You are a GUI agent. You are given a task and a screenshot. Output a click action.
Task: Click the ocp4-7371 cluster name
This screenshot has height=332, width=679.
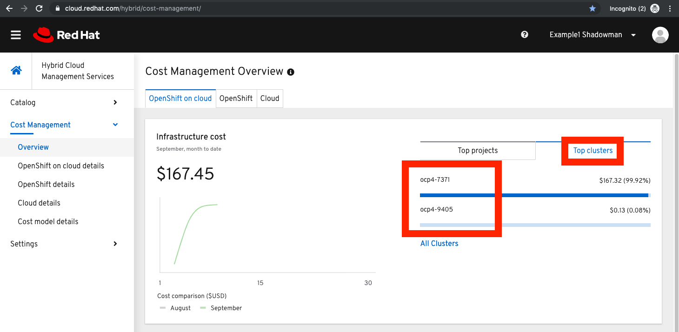pos(435,179)
